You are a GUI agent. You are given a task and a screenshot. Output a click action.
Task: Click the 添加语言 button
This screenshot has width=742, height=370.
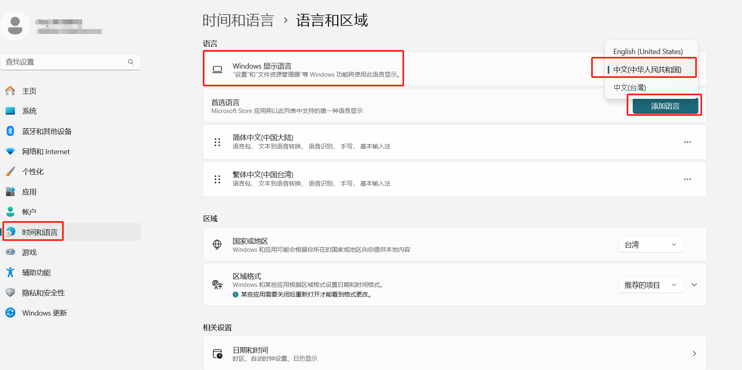click(x=665, y=106)
